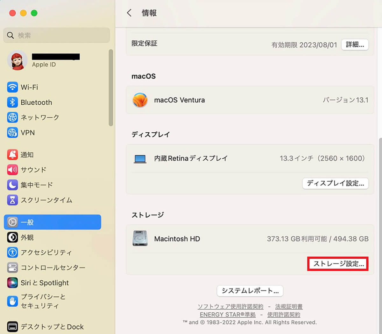382x334 pixels.
Task: Open ソフトウェア使用許諾契約 link
Action: tap(230, 307)
